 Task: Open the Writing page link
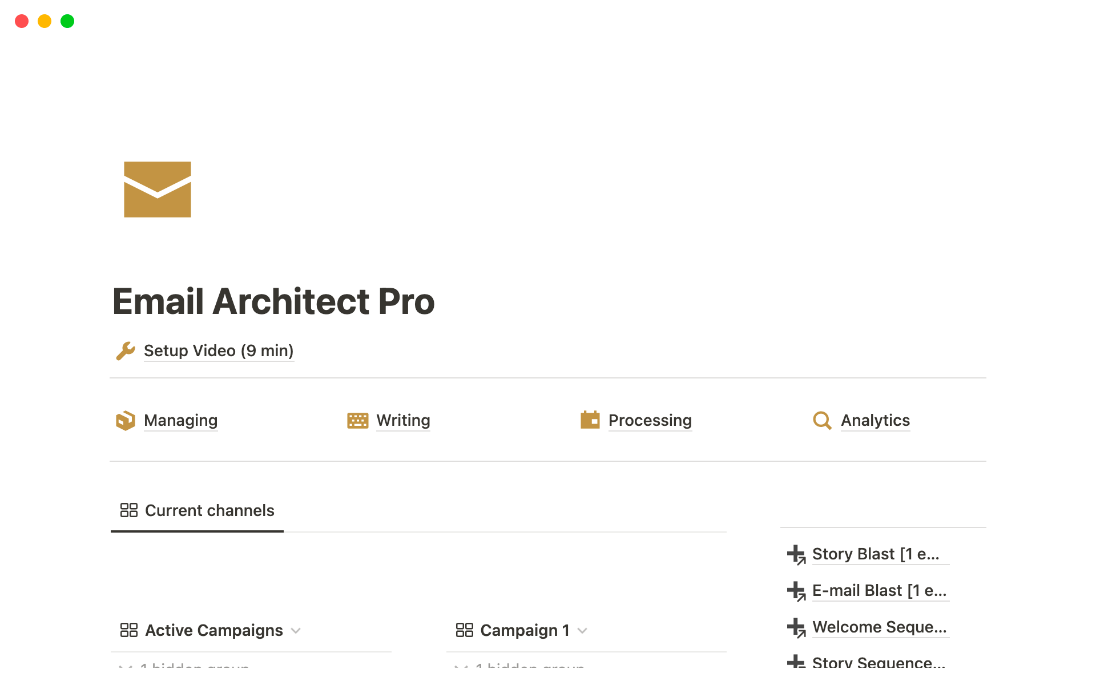[403, 421]
